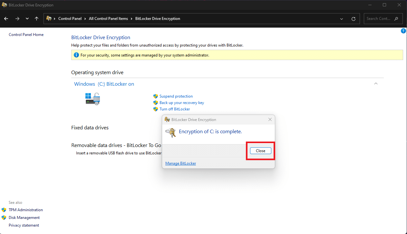Click the keys icon in the dialog body

tap(170, 133)
